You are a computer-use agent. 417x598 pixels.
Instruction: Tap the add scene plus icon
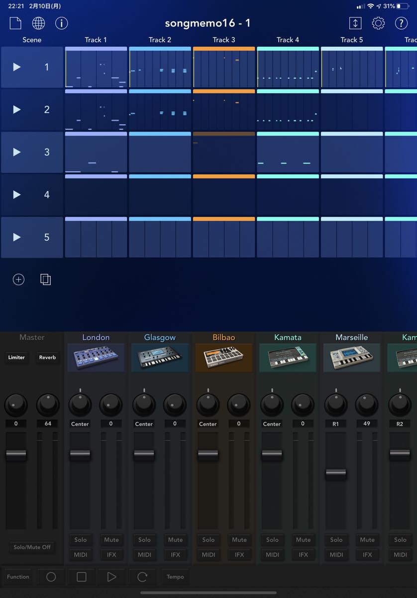pyautogui.click(x=18, y=280)
